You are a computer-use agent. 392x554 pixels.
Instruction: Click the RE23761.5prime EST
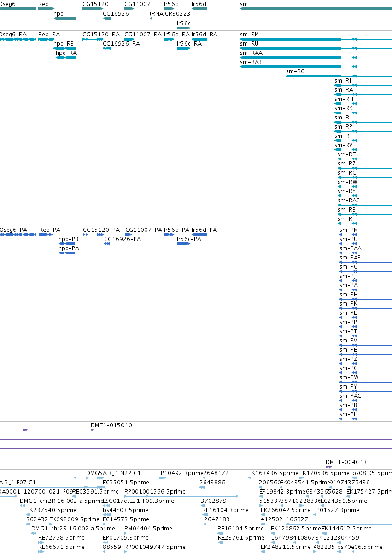tap(220, 542)
